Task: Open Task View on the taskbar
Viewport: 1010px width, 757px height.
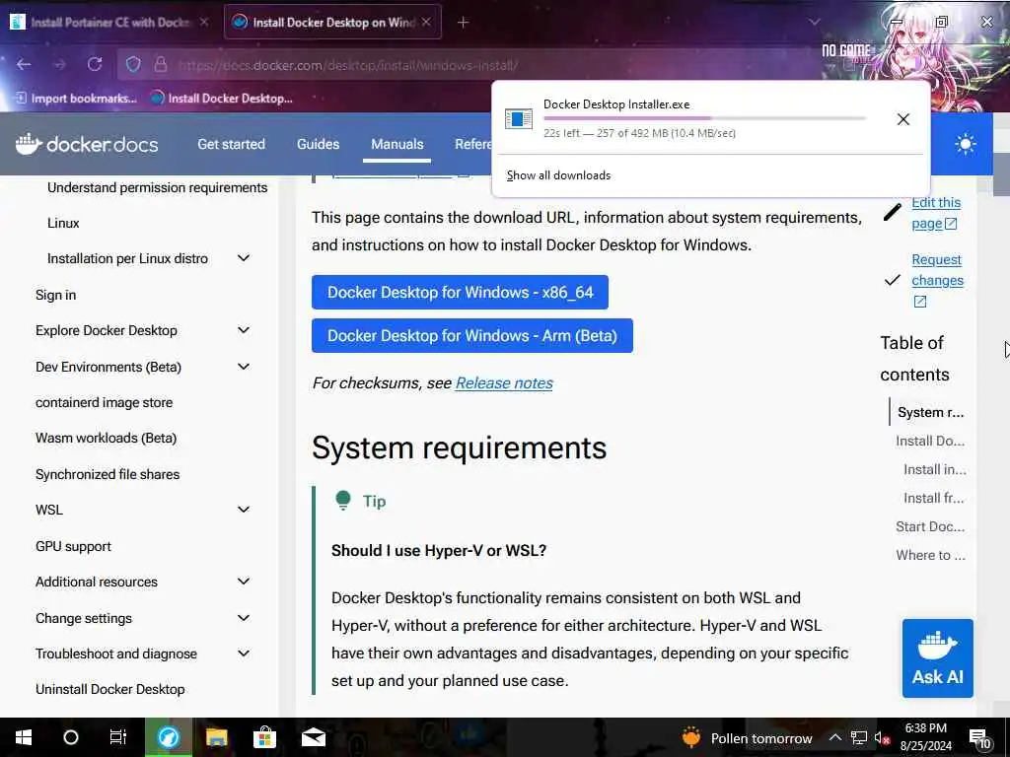Action: pos(118,737)
